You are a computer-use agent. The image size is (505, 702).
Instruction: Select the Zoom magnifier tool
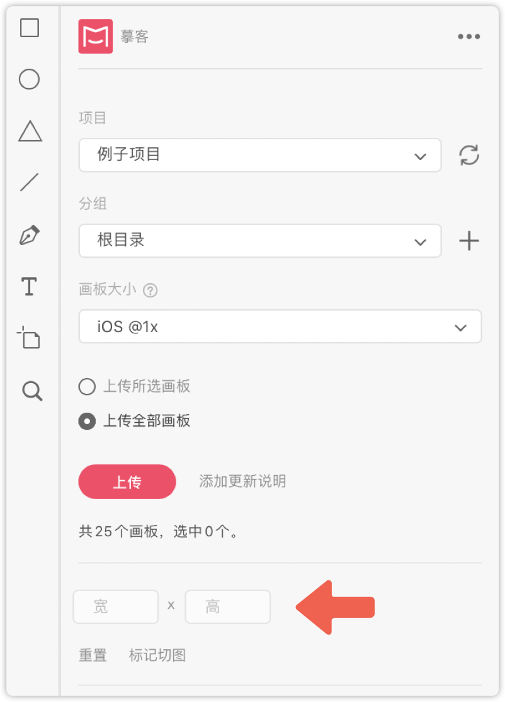[32, 391]
